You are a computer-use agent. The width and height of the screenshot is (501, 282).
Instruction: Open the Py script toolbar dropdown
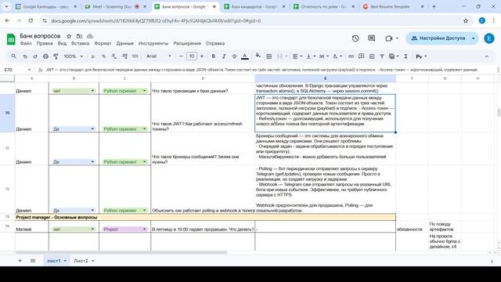(x=421, y=56)
